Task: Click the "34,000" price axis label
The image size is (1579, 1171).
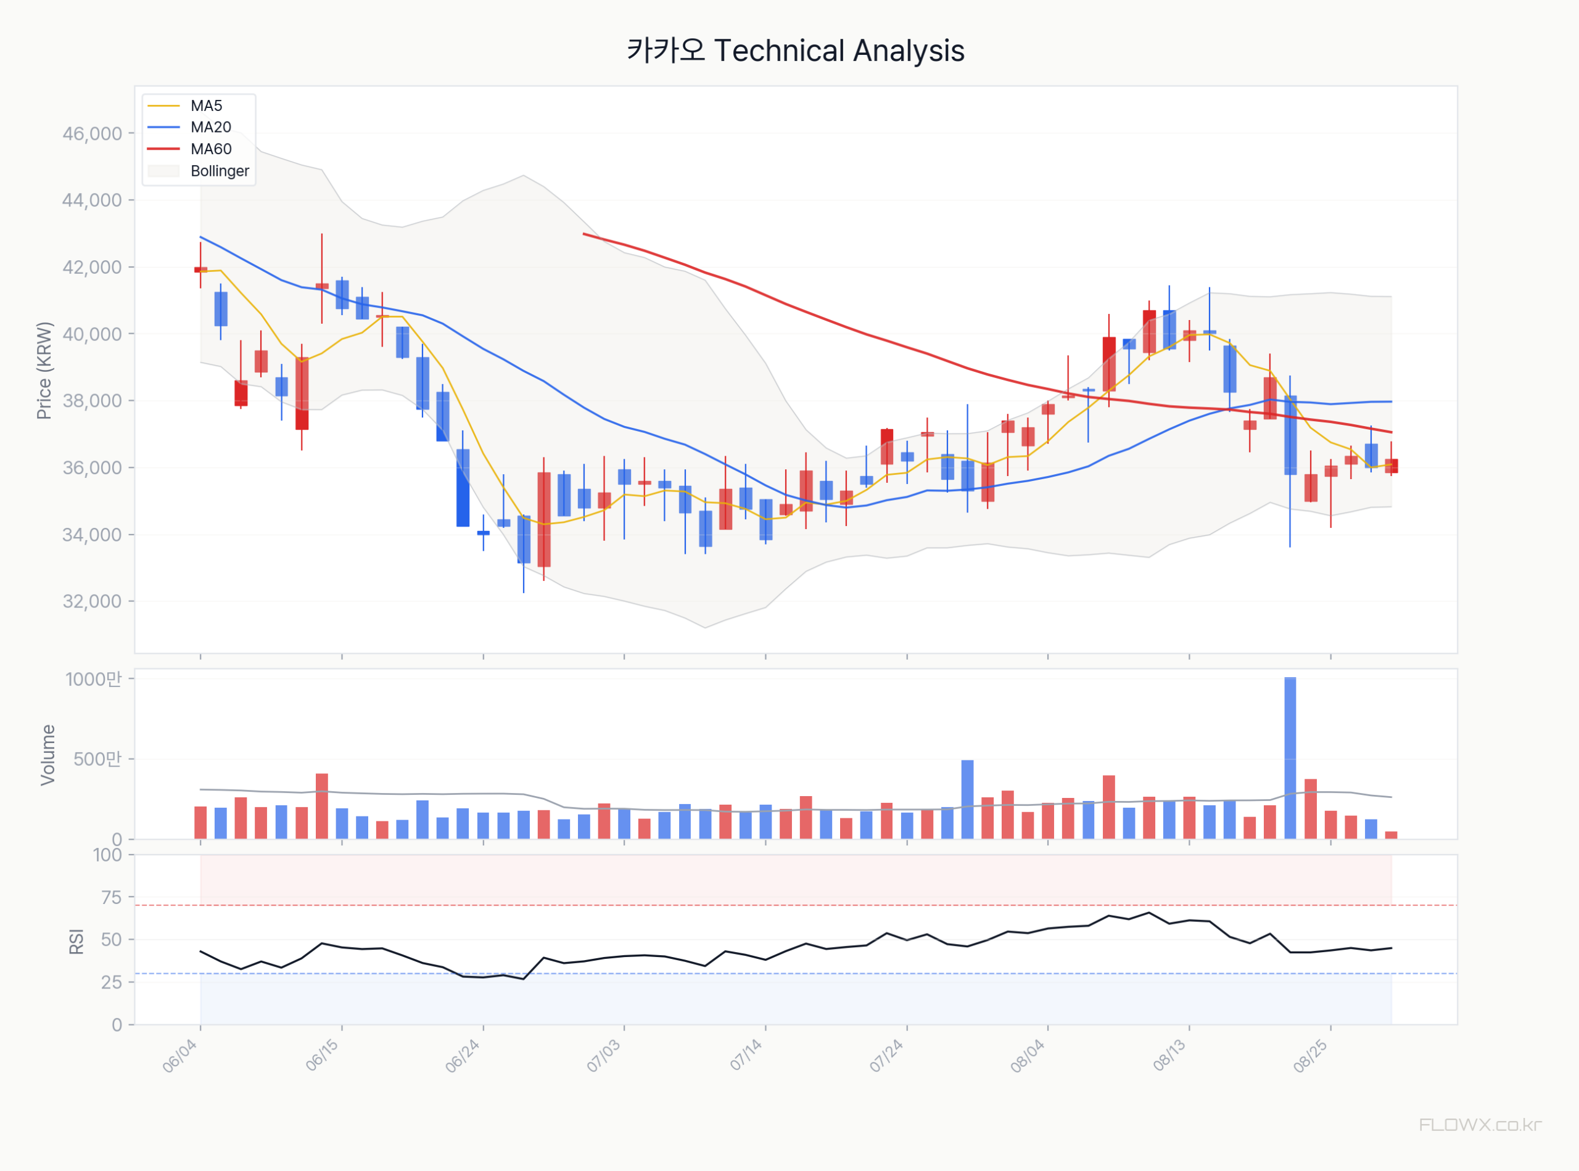Action: coord(92,535)
